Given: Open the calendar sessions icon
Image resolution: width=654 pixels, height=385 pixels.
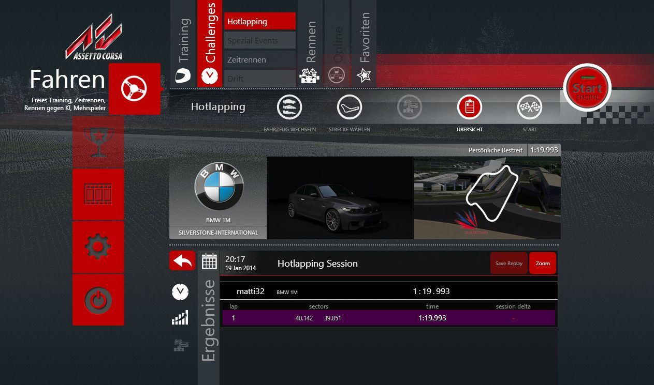Looking at the screenshot, I should 209,261.
